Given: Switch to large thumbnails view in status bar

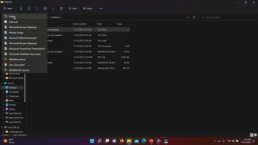Looking at the screenshot, I should [255, 135].
